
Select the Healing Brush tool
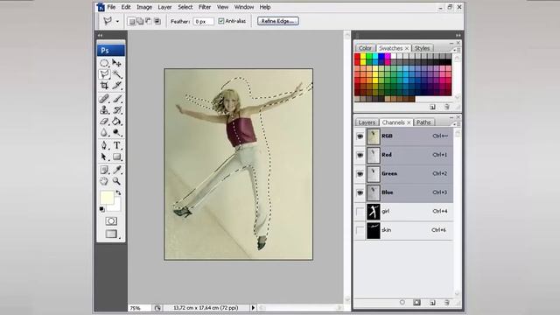tap(104, 99)
